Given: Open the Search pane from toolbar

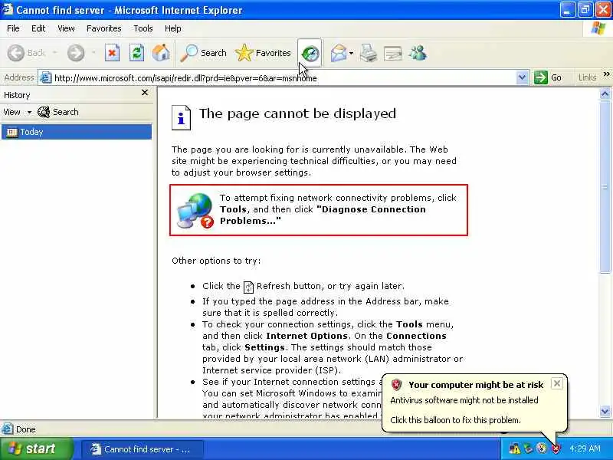Looking at the screenshot, I should 204,53.
